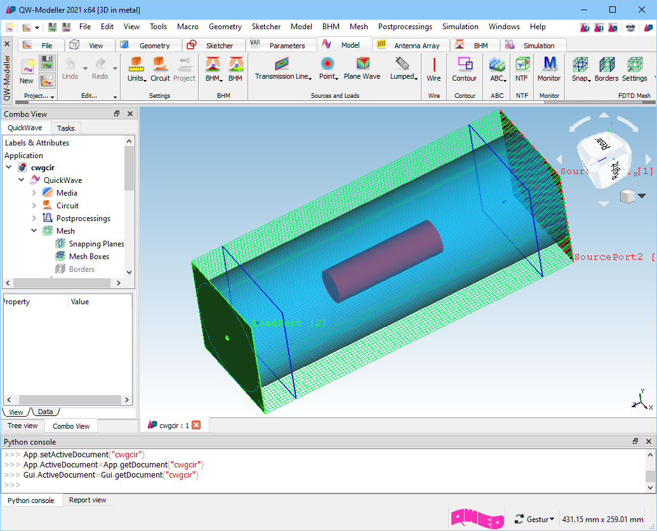Click the property panel horizontal scrollbar
This screenshot has width=657, height=531.
point(69,400)
